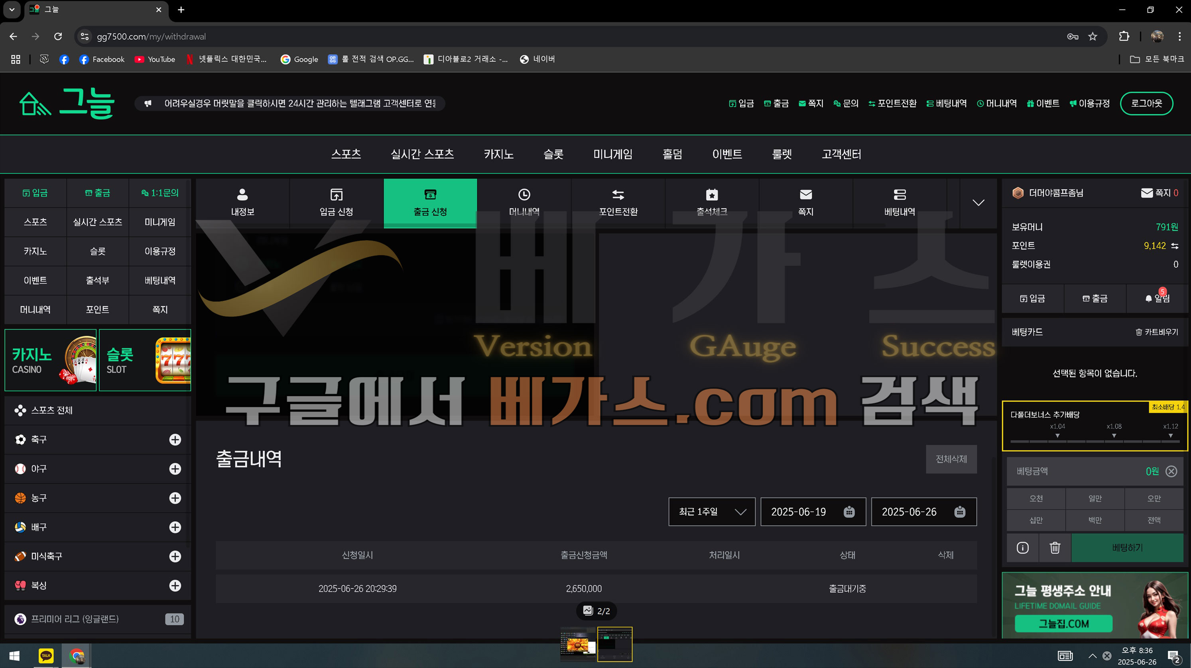Click 카트비우기 trash link
Image resolution: width=1191 pixels, height=668 pixels.
tap(1157, 332)
